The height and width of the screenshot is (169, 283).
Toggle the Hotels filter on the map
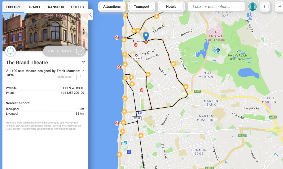pos(171,6)
